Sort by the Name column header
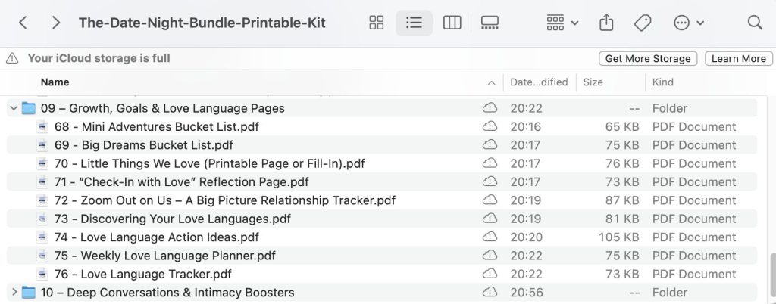 click(55, 82)
